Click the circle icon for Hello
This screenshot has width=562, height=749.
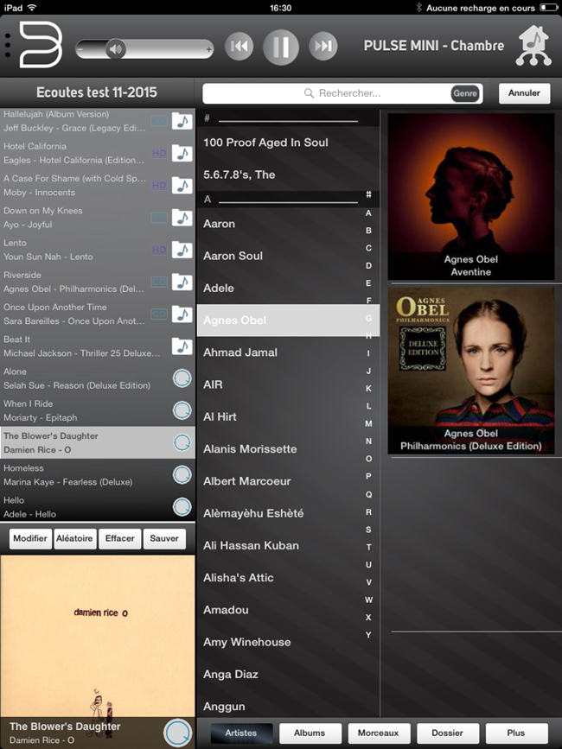tap(182, 507)
